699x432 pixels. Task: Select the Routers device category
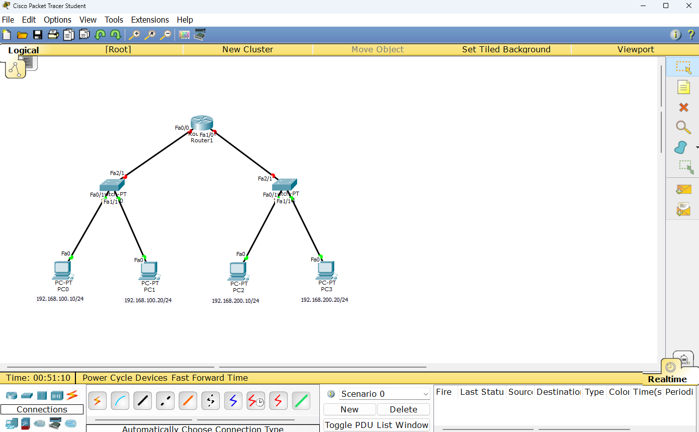(x=12, y=395)
